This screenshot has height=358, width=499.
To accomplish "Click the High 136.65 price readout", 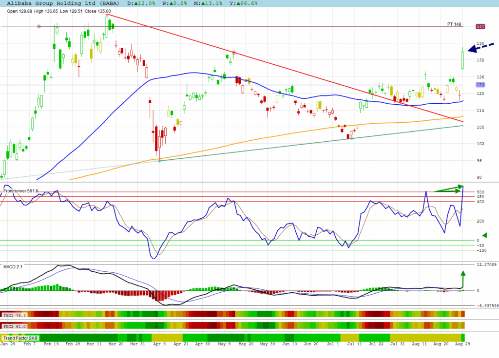I will pos(46,11).
